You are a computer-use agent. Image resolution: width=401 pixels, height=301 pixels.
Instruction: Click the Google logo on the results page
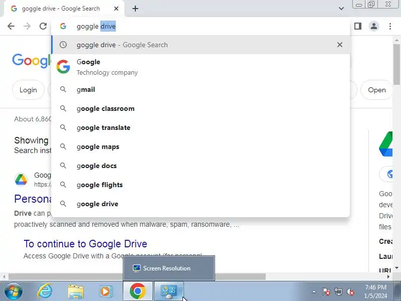coord(31,61)
